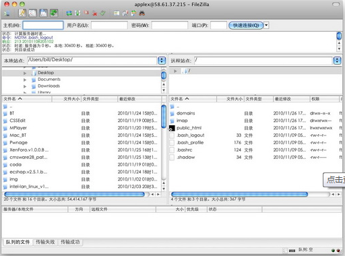
Task: Select the .bashrc file icon
Action: tap(172, 150)
